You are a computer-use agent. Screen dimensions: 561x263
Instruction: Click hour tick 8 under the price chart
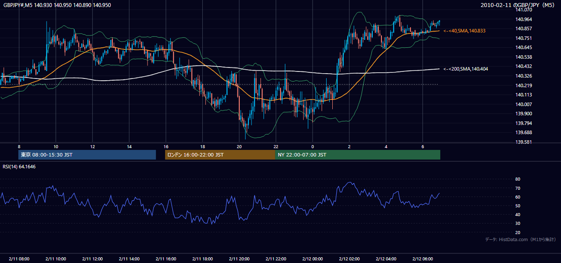click(19, 146)
